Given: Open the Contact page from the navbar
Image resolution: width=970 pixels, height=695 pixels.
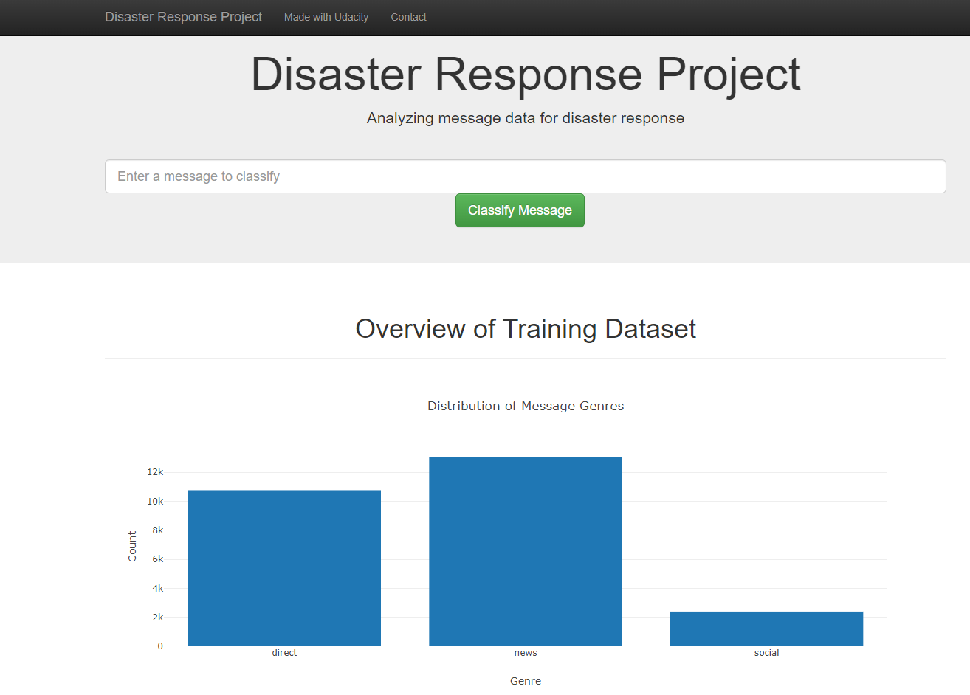Looking at the screenshot, I should (408, 17).
